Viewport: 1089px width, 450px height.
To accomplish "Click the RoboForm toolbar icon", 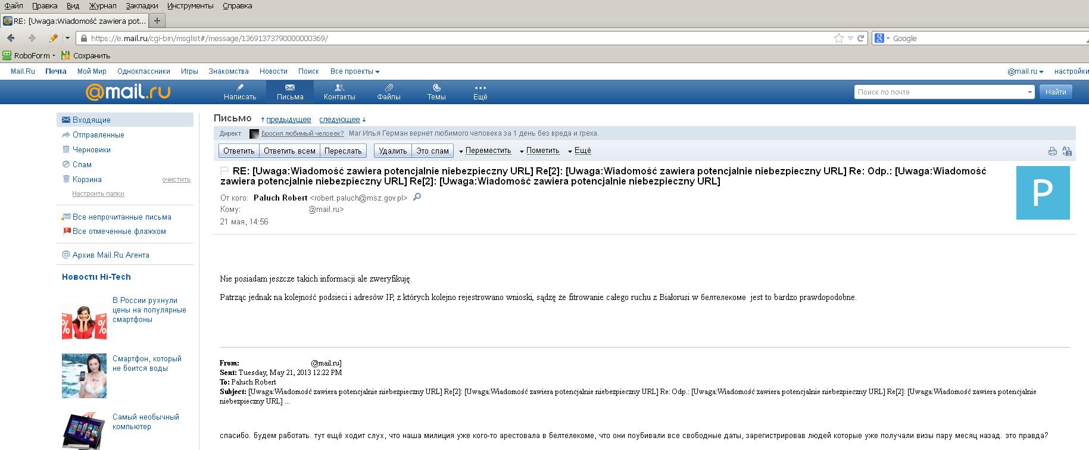I will click(x=7, y=55).
